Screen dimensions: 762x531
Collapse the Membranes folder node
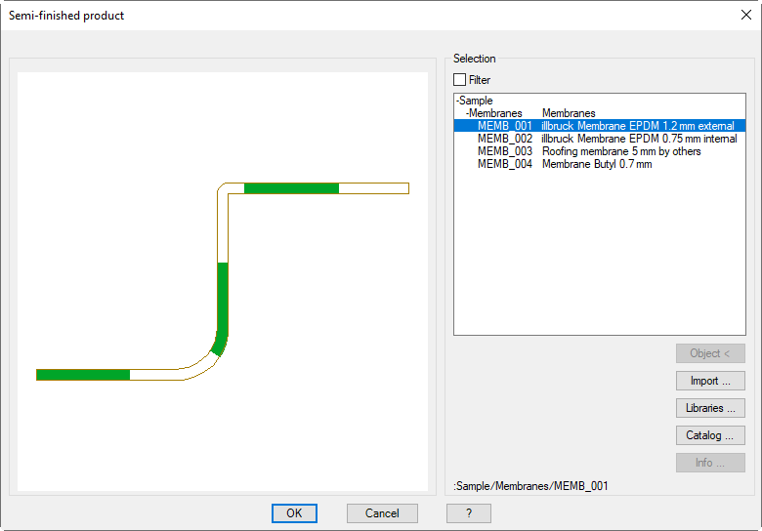[468, 113]
